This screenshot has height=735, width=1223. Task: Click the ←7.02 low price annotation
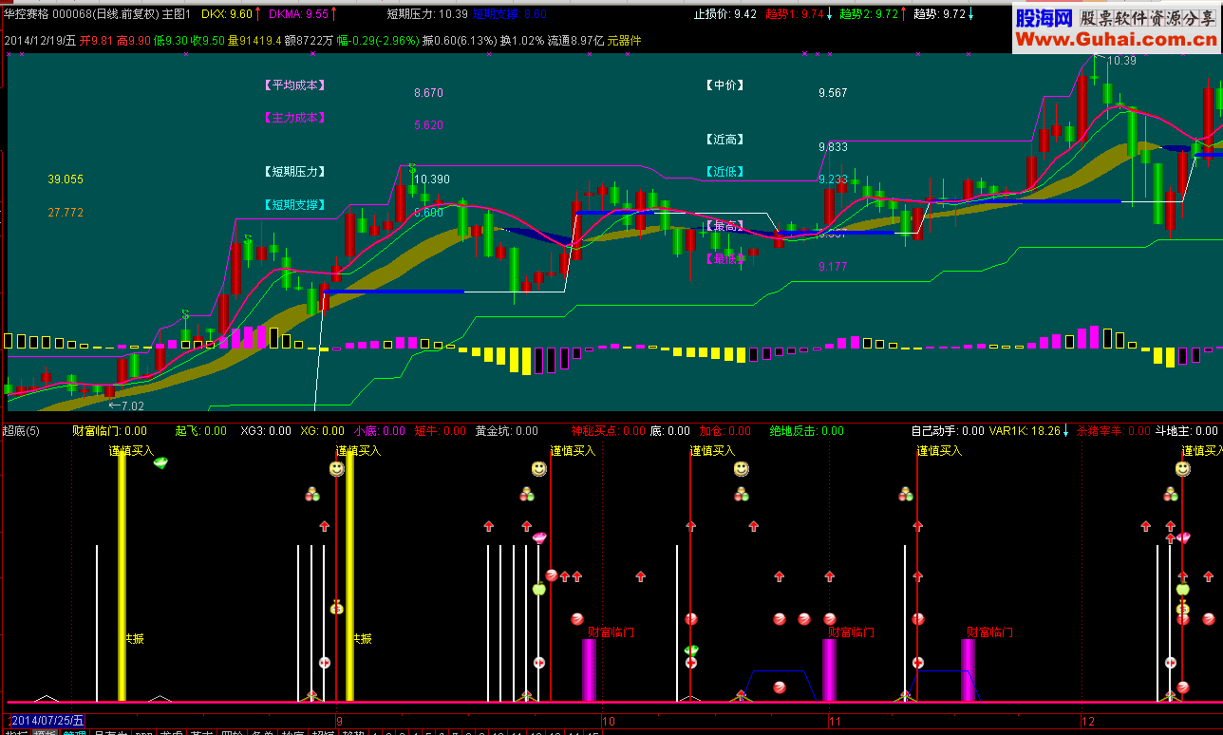point(126,405)
